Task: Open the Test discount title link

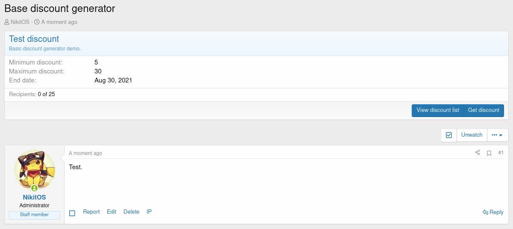Action: click(x=34, y=39)
